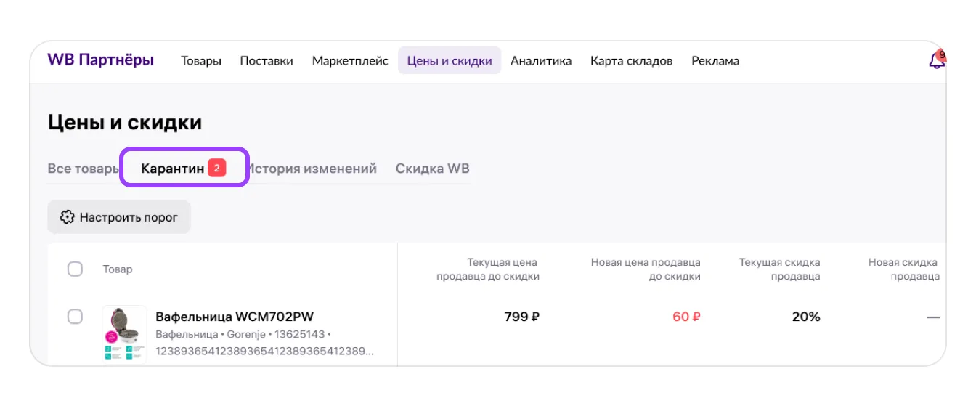
Task: Switch to the История изменений tab
Action: pyautogui.click(x=312, y=169)
